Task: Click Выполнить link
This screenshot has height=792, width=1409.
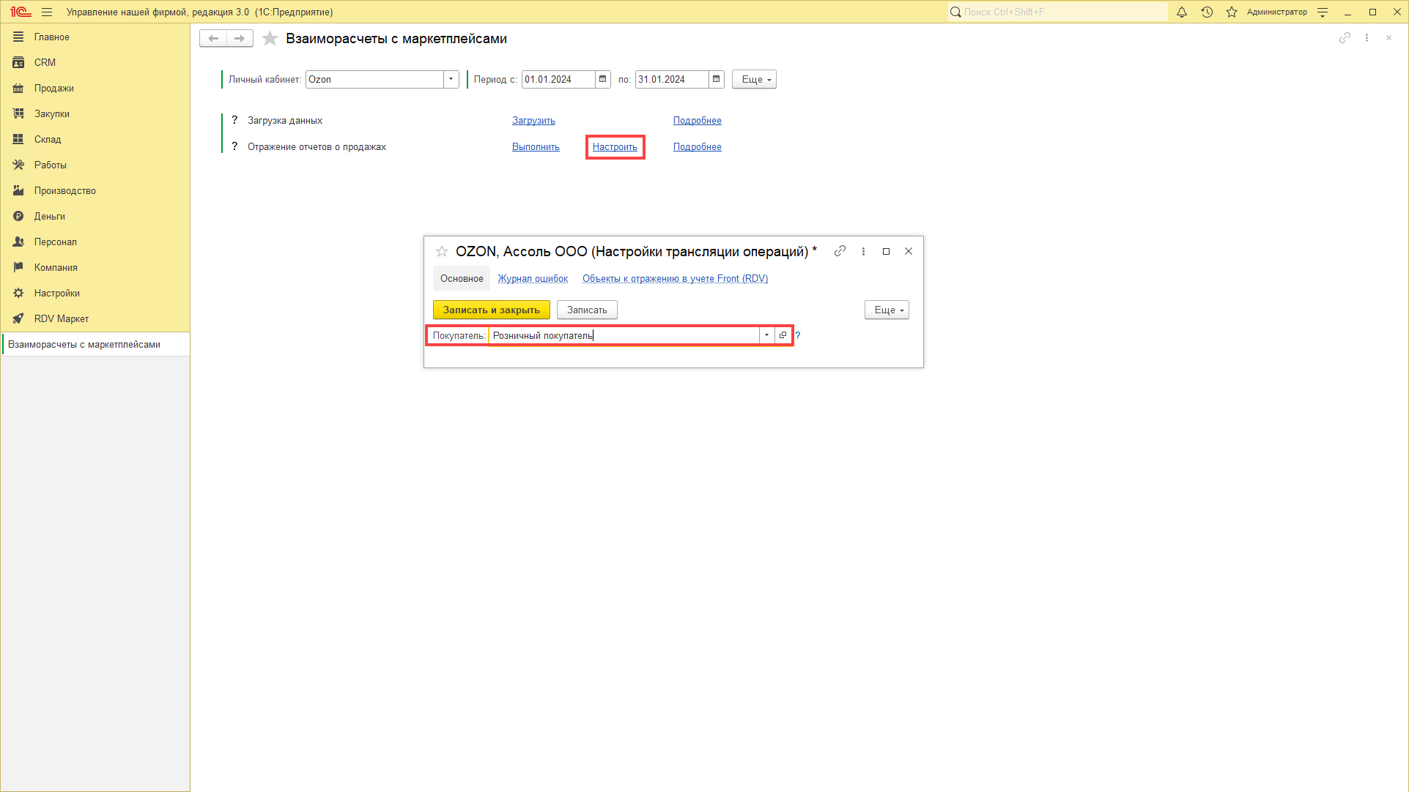Action: click(536, 146)
